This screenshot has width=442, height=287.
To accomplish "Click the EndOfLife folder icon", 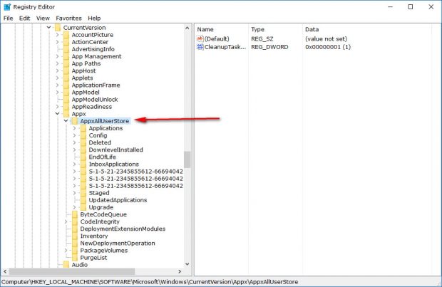I will [x=83, y=157].
